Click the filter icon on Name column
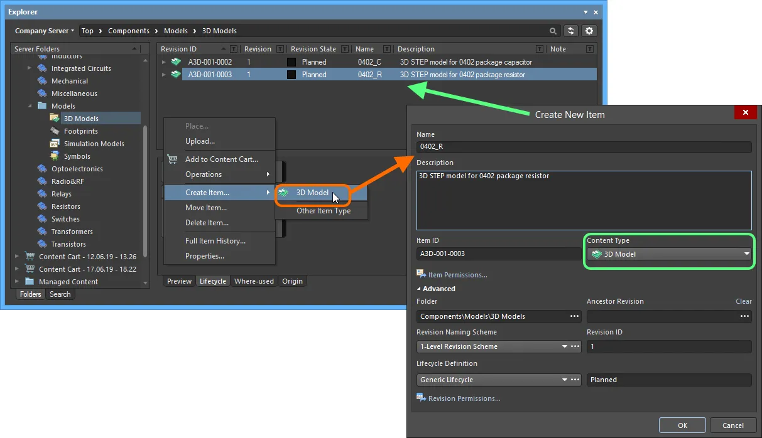Image resolution: width=762 pixels, height=438 pixels. (387, 49)
